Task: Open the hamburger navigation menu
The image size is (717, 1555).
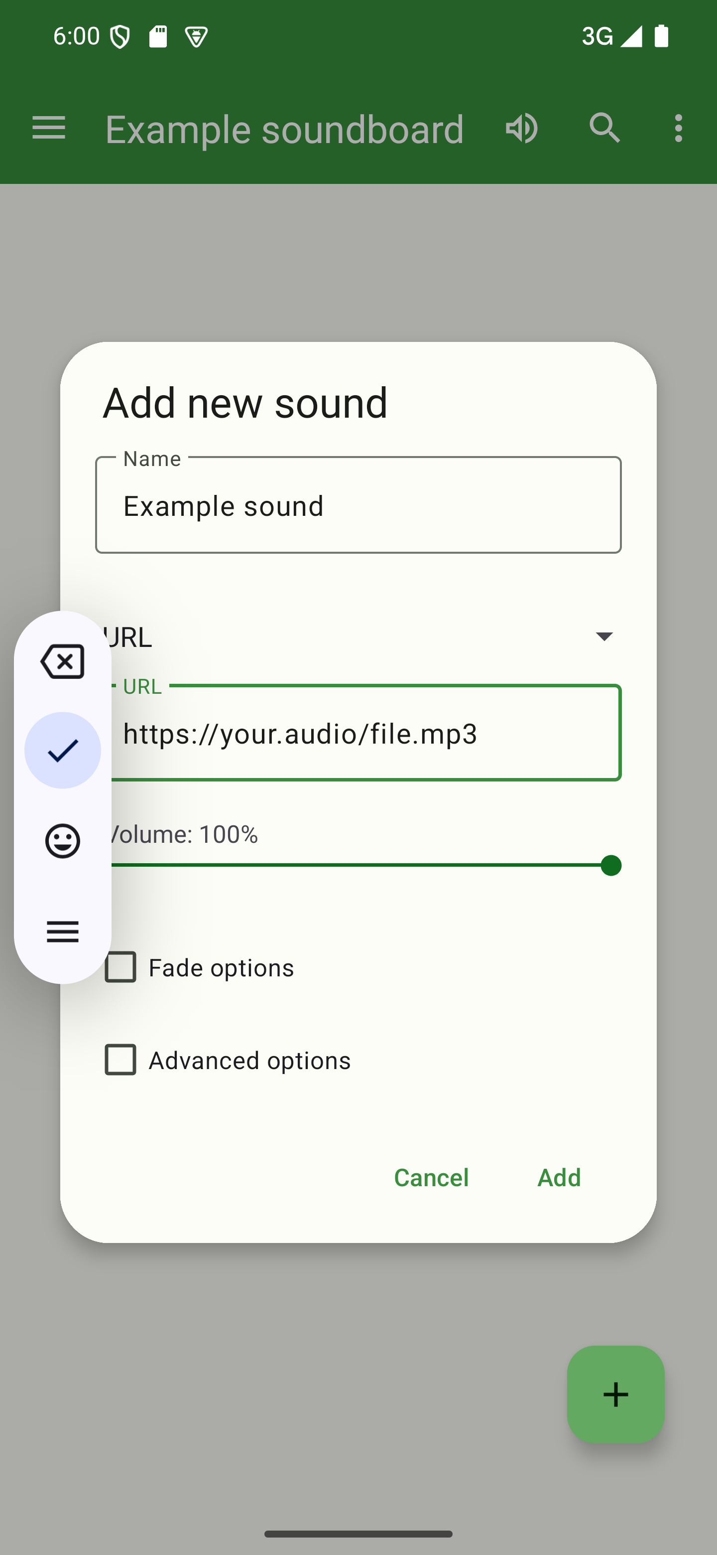Action: 49,128
